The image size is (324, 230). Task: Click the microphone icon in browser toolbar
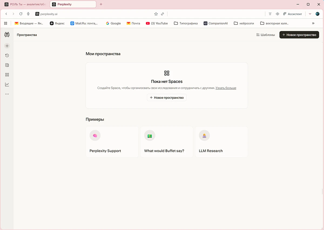(28, 14)
